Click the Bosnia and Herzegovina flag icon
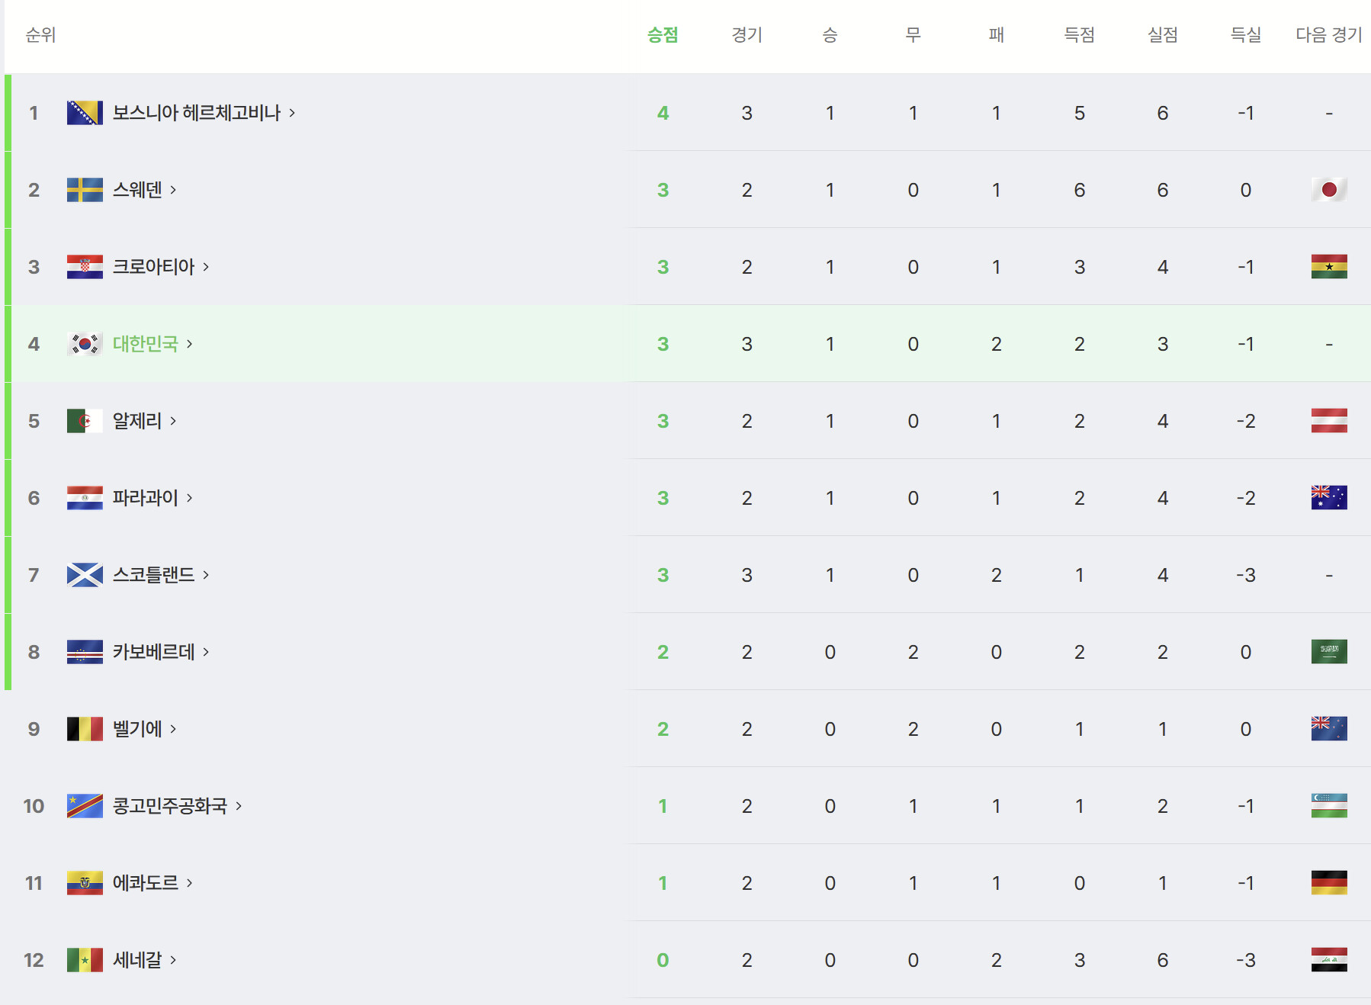 tap(85, 113)
